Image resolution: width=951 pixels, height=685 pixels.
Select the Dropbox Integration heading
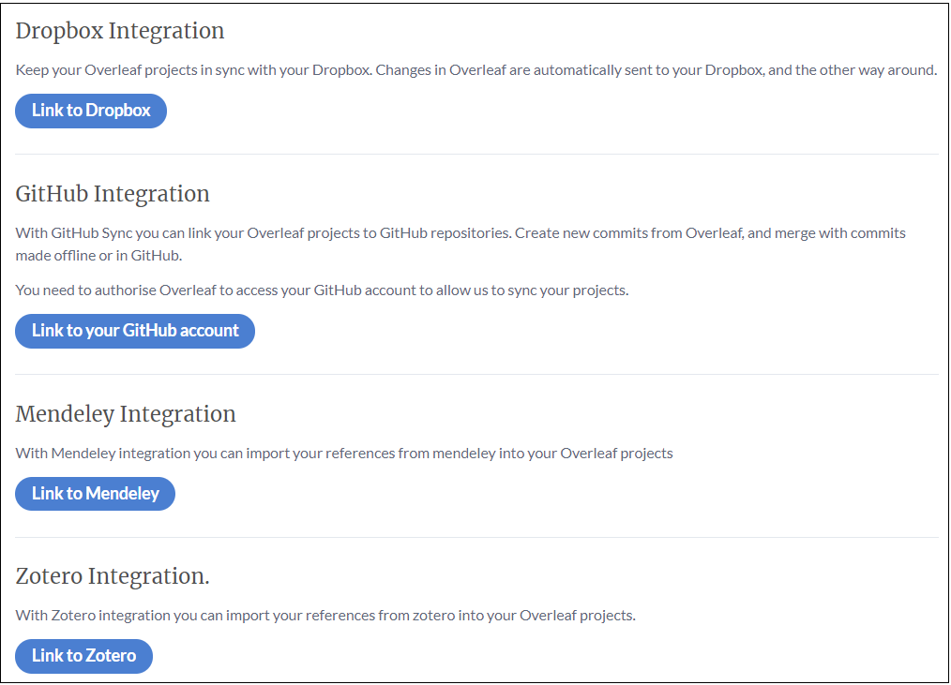pos(120,31)
